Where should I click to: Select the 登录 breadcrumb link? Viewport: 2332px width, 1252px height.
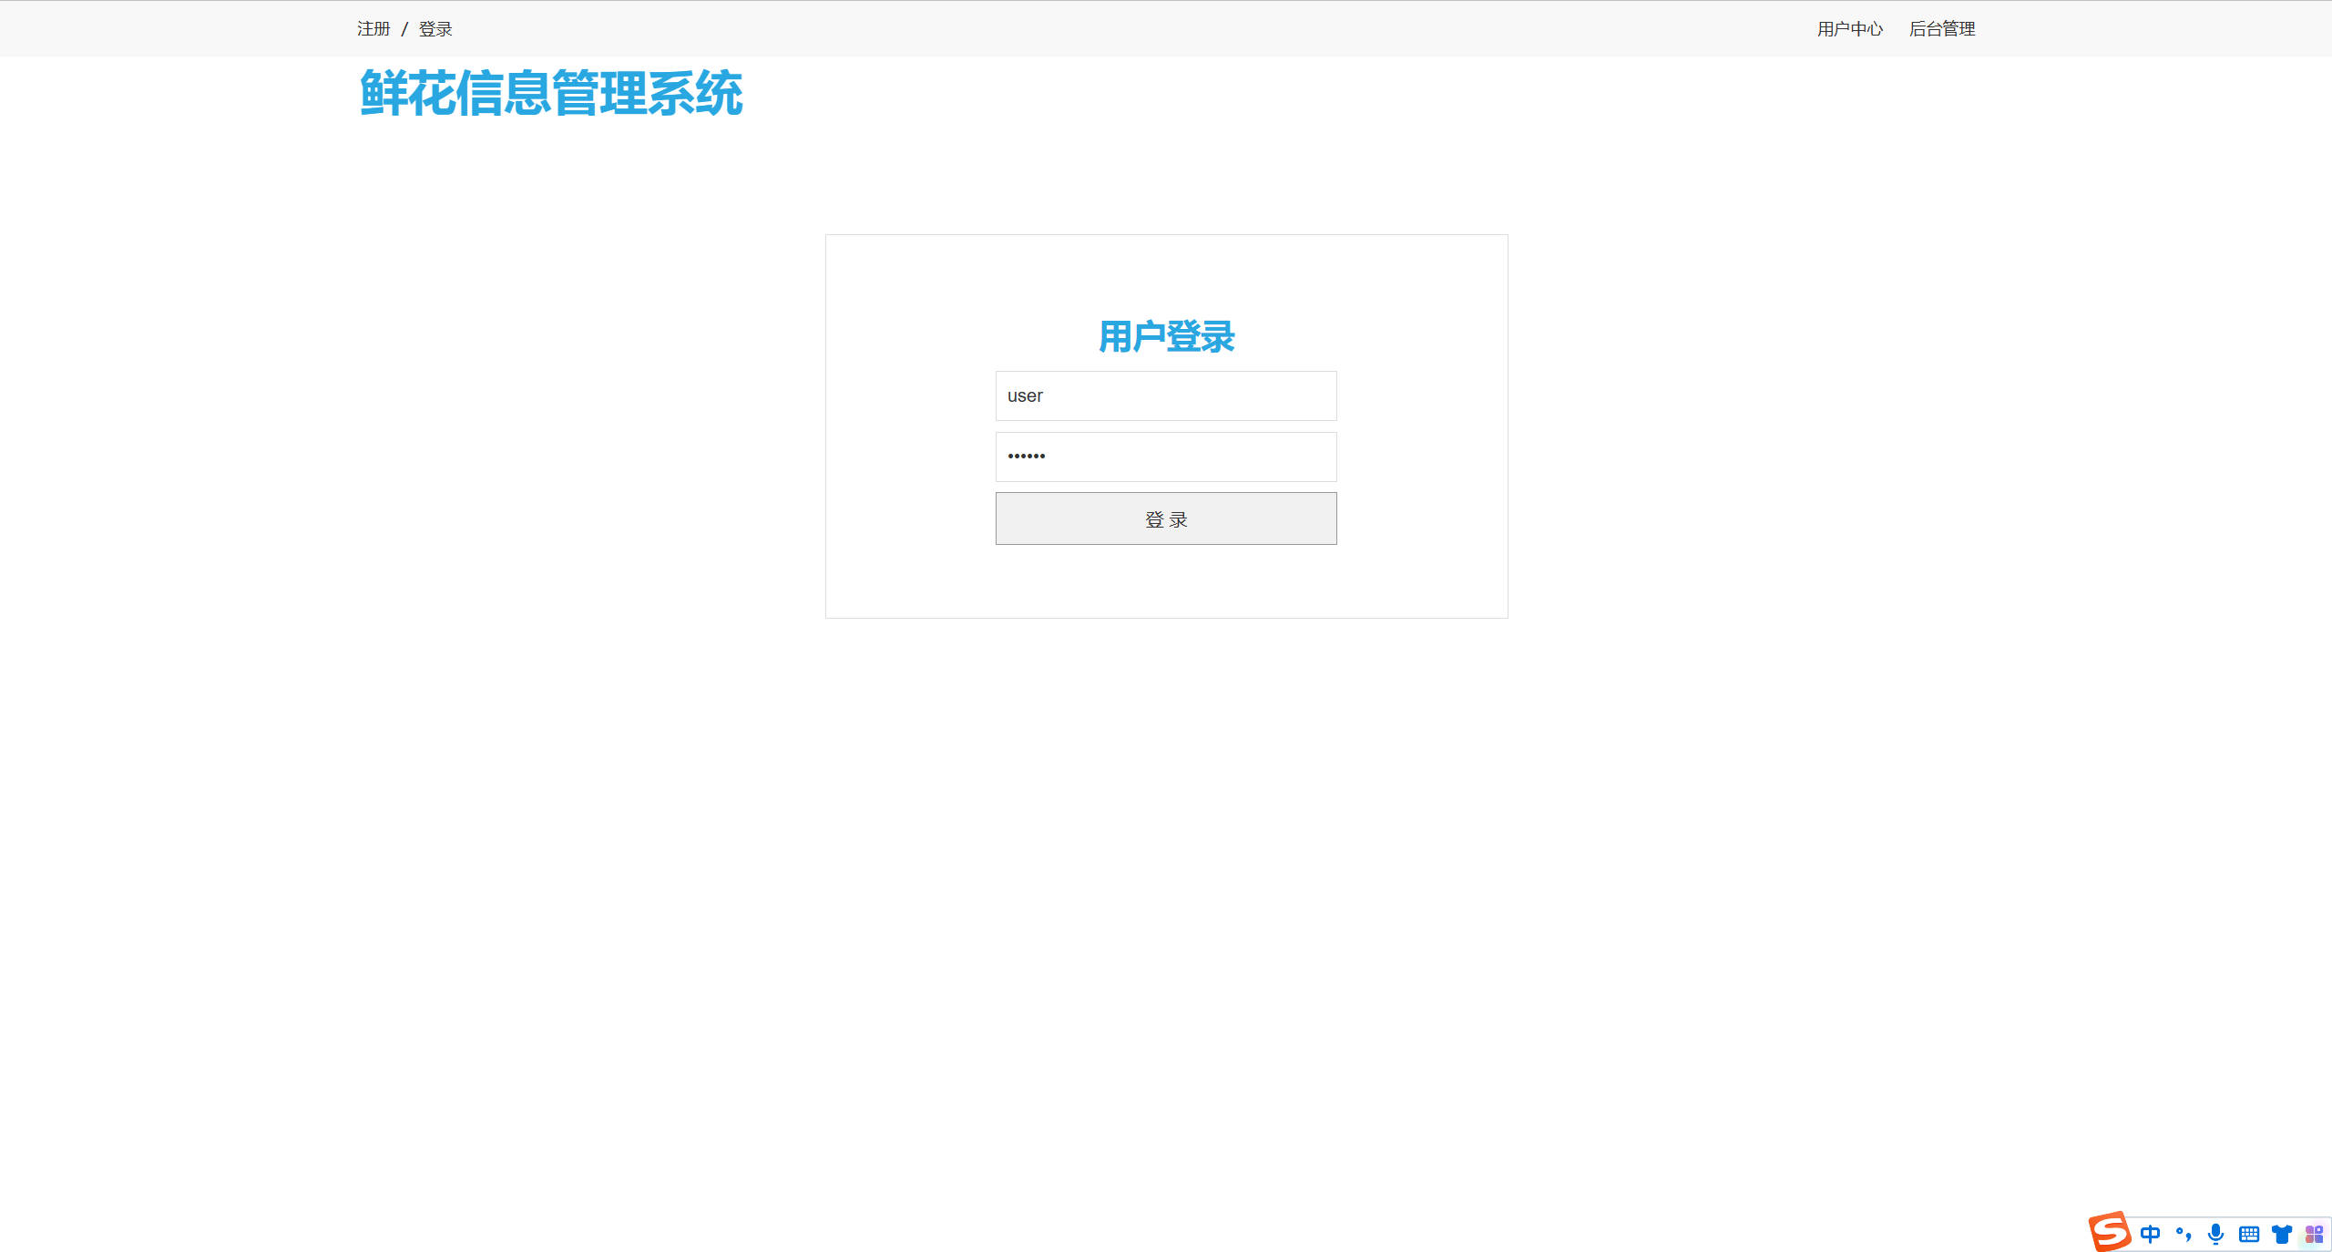pos(435,28)
